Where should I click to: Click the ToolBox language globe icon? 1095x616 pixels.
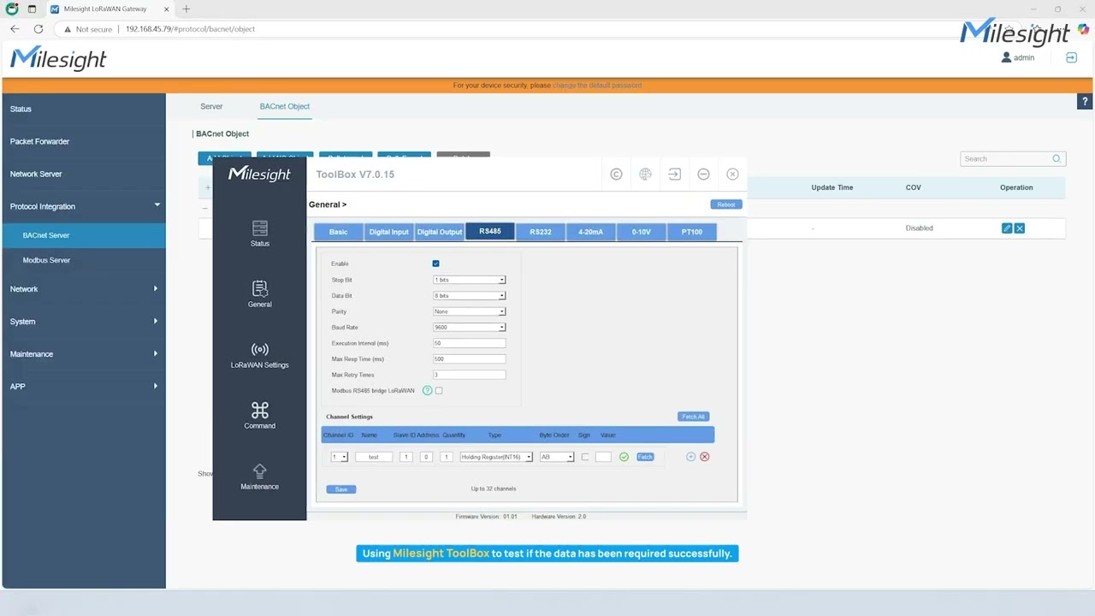coord(645,174)
